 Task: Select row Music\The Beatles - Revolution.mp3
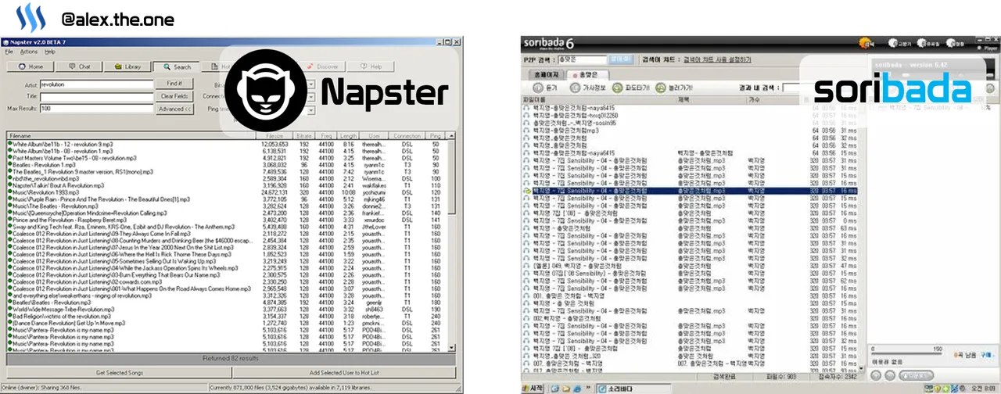[227, 206]
